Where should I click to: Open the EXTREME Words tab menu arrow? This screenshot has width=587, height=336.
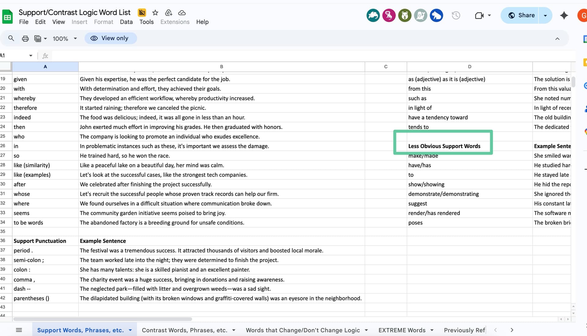point(432,330)
